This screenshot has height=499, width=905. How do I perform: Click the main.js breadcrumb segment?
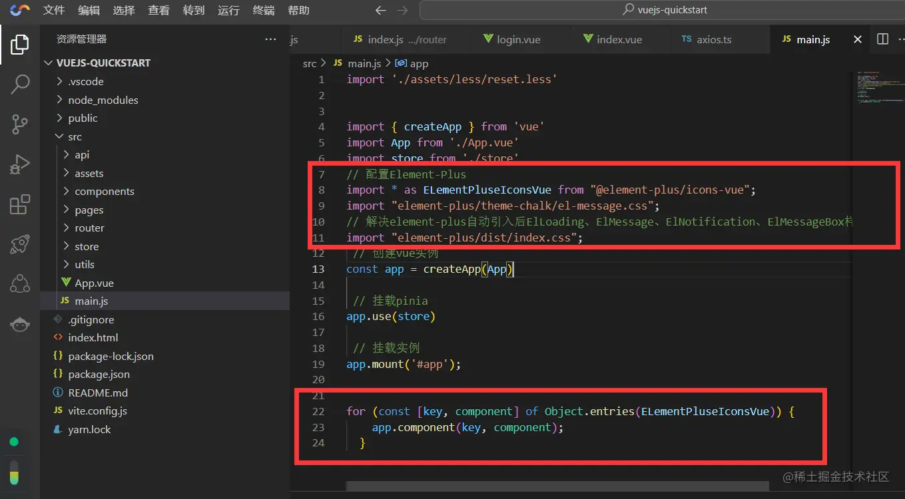coord(358,64)
